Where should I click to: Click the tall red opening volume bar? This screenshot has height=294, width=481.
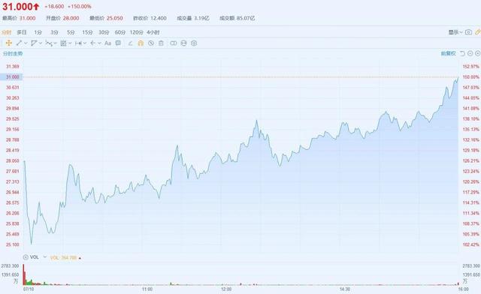point(23,274)
